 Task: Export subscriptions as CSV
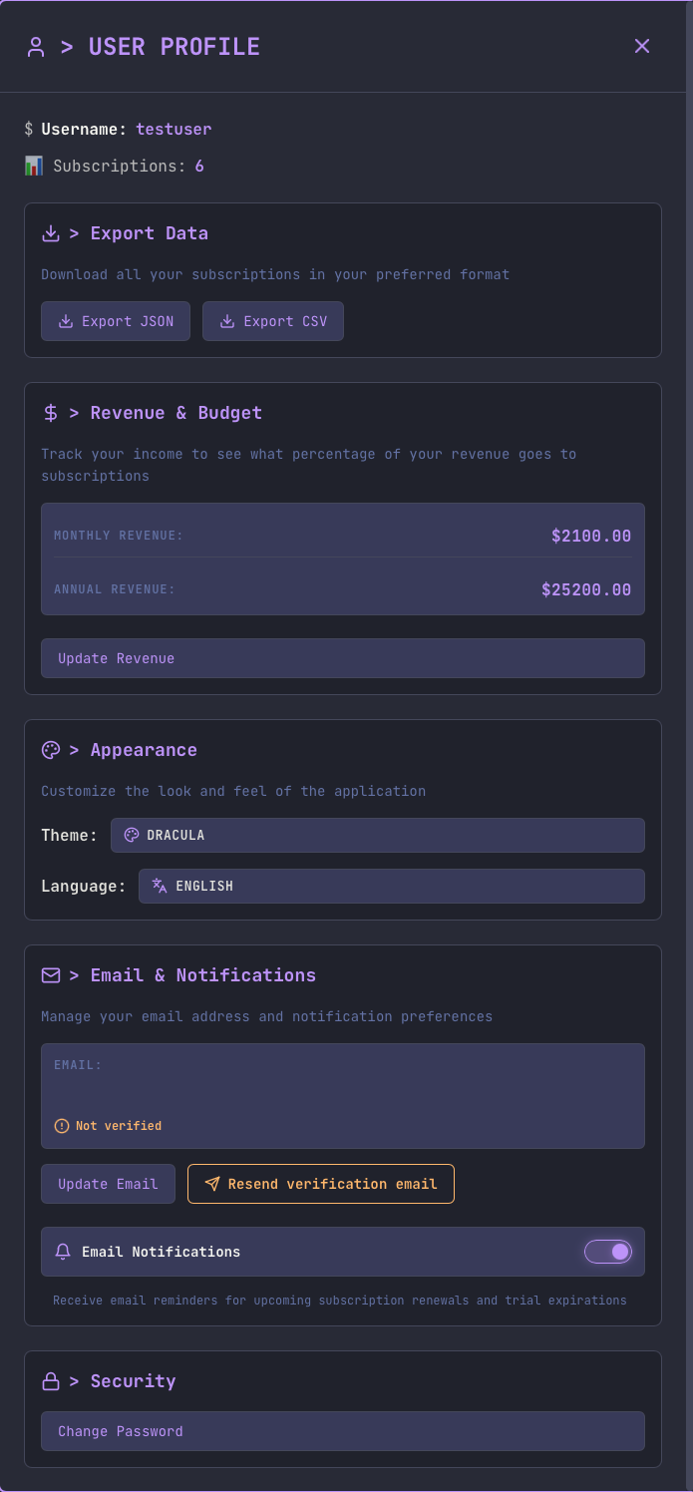point(273,320)
